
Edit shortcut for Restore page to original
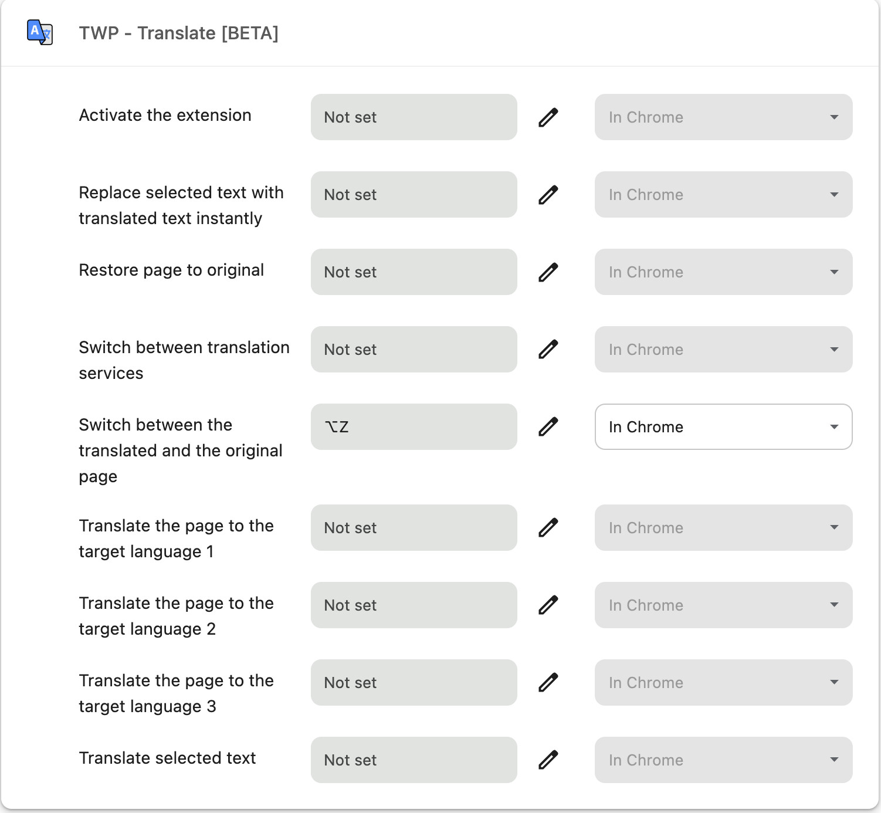(548, 272)
